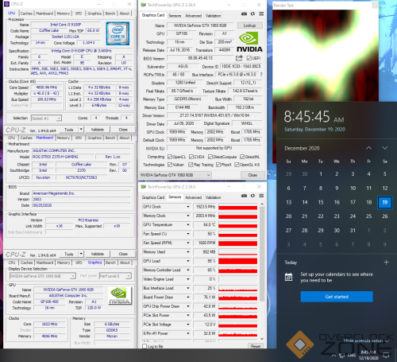Open the Memory tab in CPU-Z Graphics window
The height and width of the screenshot is (362, 397).
[x=64, y=263]
